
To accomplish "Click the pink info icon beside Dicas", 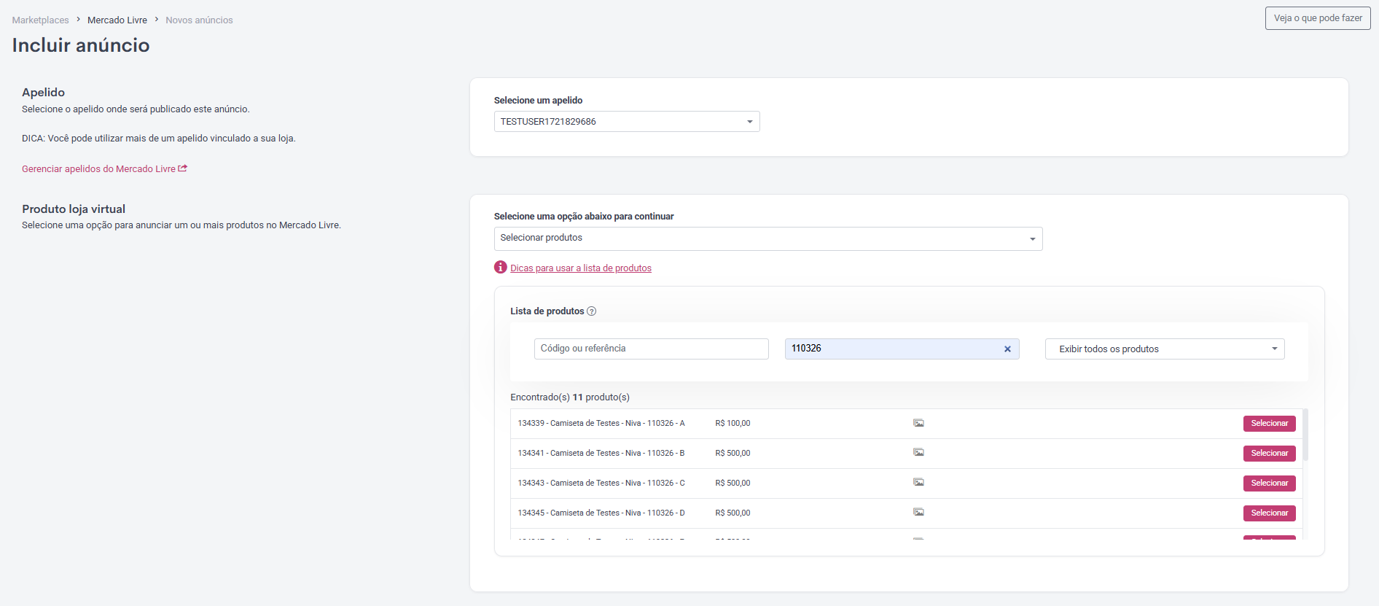I will (x=500, y=267).
